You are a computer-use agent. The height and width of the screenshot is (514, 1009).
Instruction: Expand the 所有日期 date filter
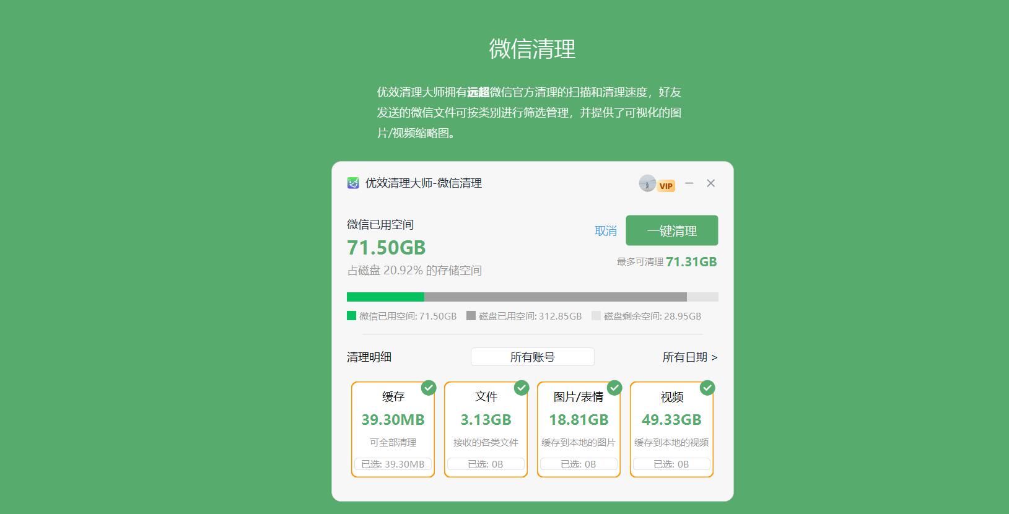(x=690, y=357)
